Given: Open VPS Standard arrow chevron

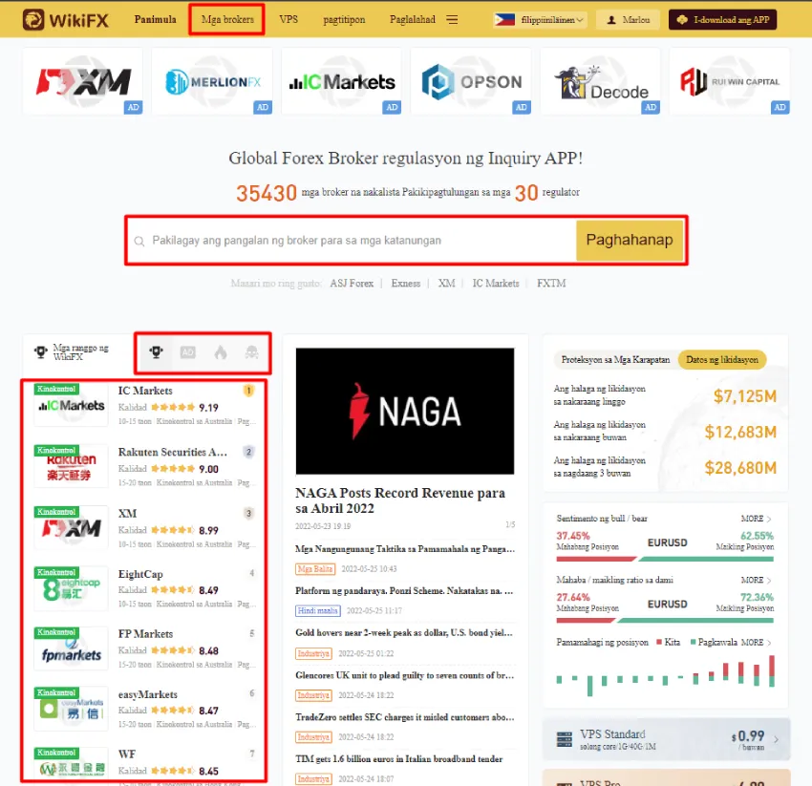Looking at the screenshot, I should pos(776,739).
